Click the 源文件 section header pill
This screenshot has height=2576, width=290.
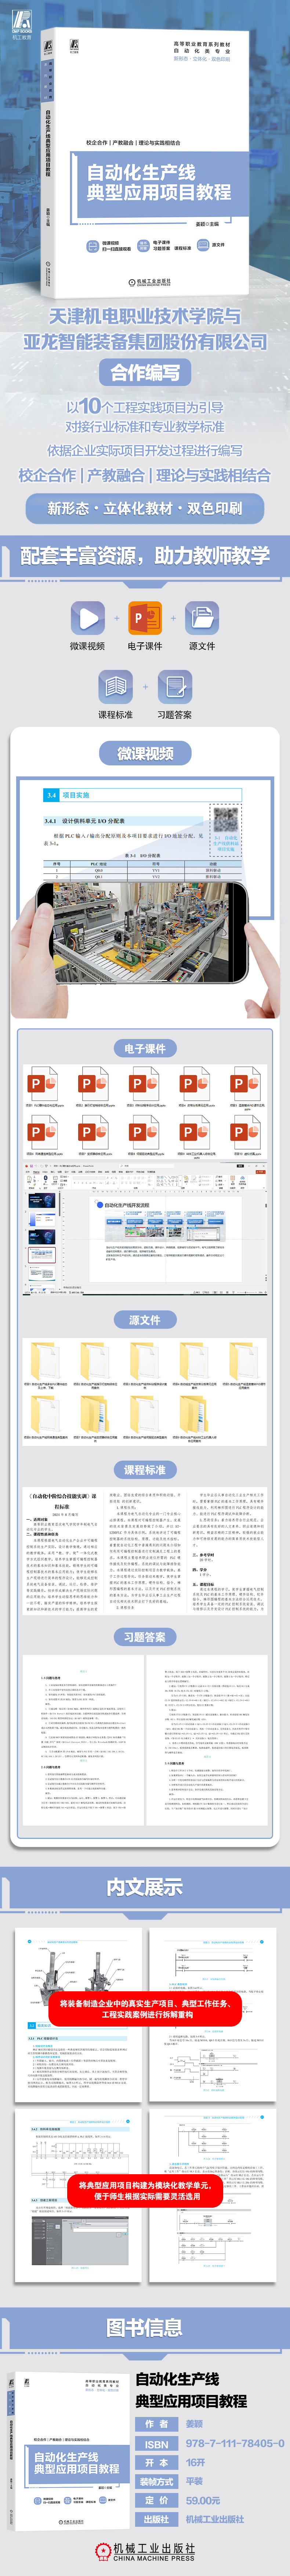(145, 1320)
